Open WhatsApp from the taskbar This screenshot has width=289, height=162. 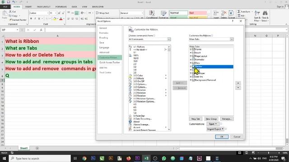(164, 158)
